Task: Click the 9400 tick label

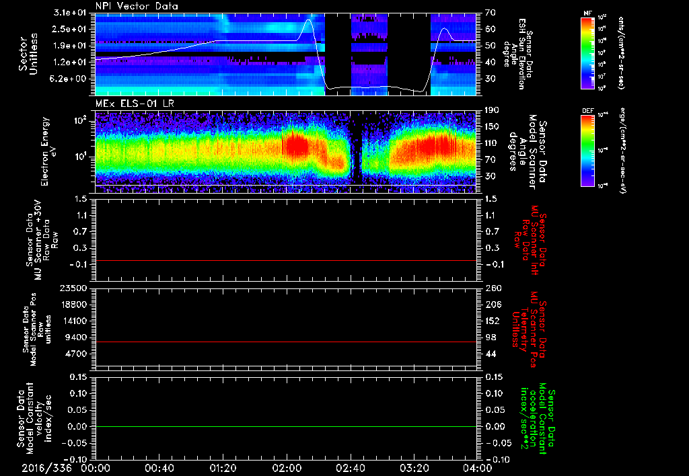Action: tap(77, 338)
